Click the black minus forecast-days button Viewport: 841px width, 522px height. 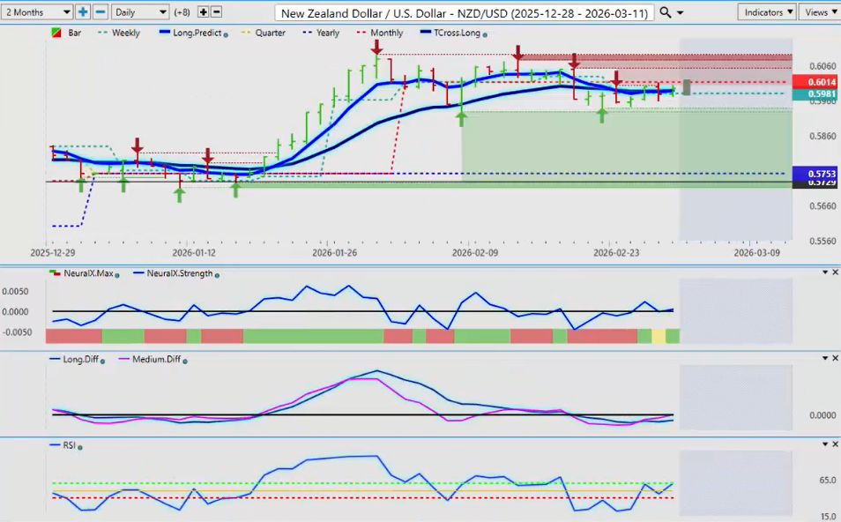point(217,12)
